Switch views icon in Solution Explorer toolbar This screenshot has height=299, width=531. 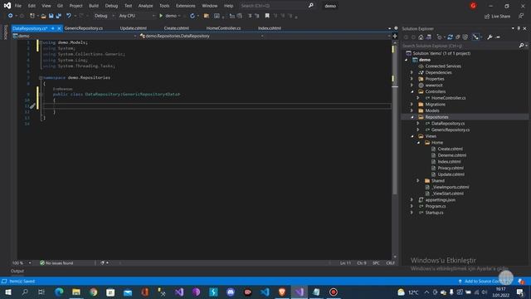(429, 37)
